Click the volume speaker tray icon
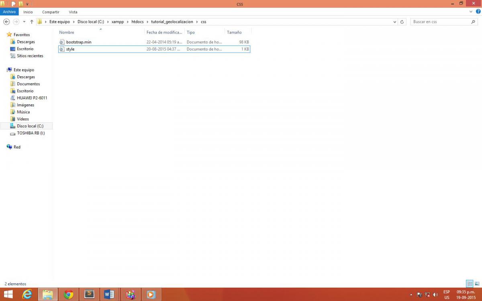 coord(436,295)
